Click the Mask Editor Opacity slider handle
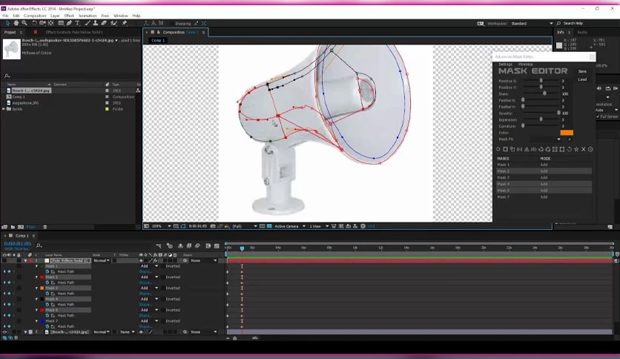Image resolution: width=620 pixels, height=359 pixels. coord(558,113)
